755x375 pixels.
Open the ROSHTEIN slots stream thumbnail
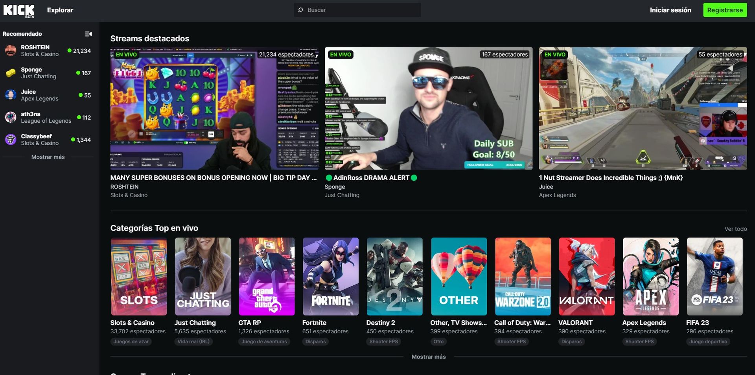214,109
